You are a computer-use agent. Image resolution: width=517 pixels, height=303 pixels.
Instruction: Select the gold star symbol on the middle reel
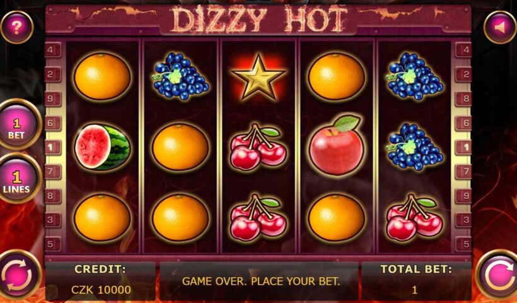click(258, 77)
